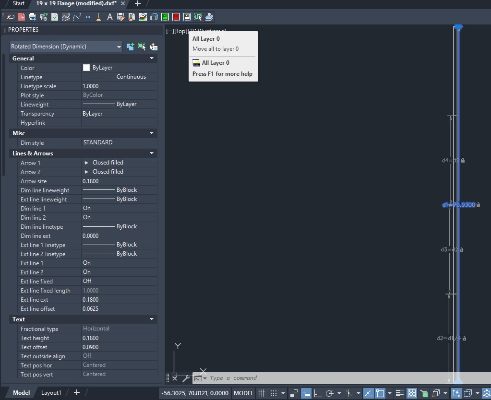491x400 pixels.
Task: Open the text style 'A' toolbar icon
Action: coord(110,16)
